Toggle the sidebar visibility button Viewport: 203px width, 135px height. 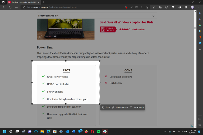[x=200, y=119]
